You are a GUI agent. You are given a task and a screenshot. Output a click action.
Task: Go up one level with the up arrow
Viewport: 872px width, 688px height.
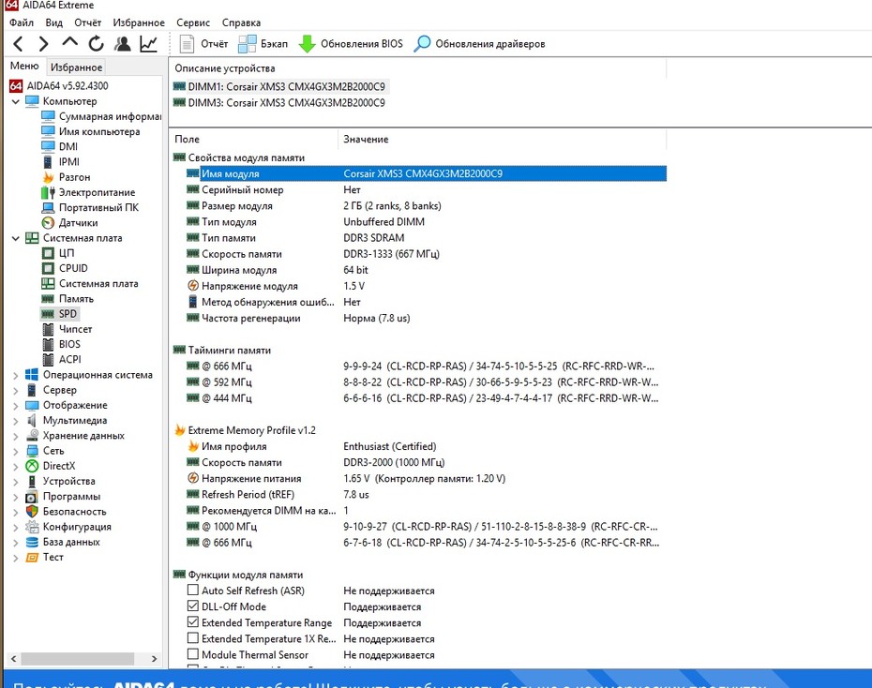click(x=69, y=42)
